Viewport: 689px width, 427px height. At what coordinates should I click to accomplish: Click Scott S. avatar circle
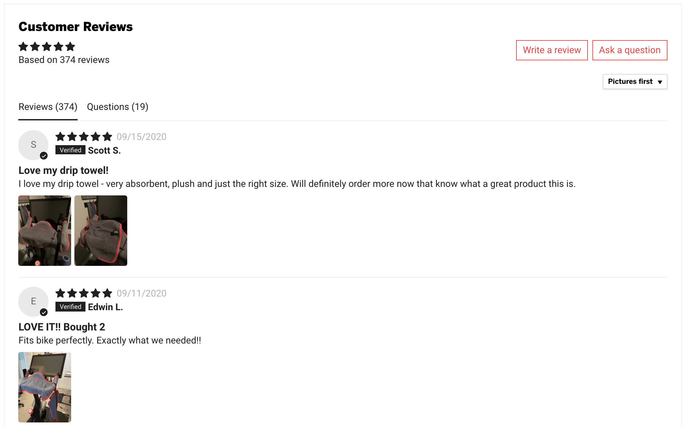pyautogui.click(x=33, y=145)
